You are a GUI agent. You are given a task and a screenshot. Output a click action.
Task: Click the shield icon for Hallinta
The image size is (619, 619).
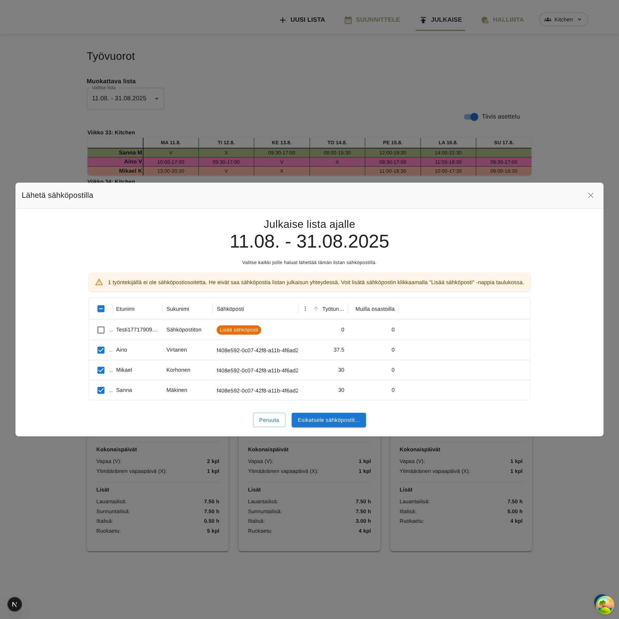point(485,20)
